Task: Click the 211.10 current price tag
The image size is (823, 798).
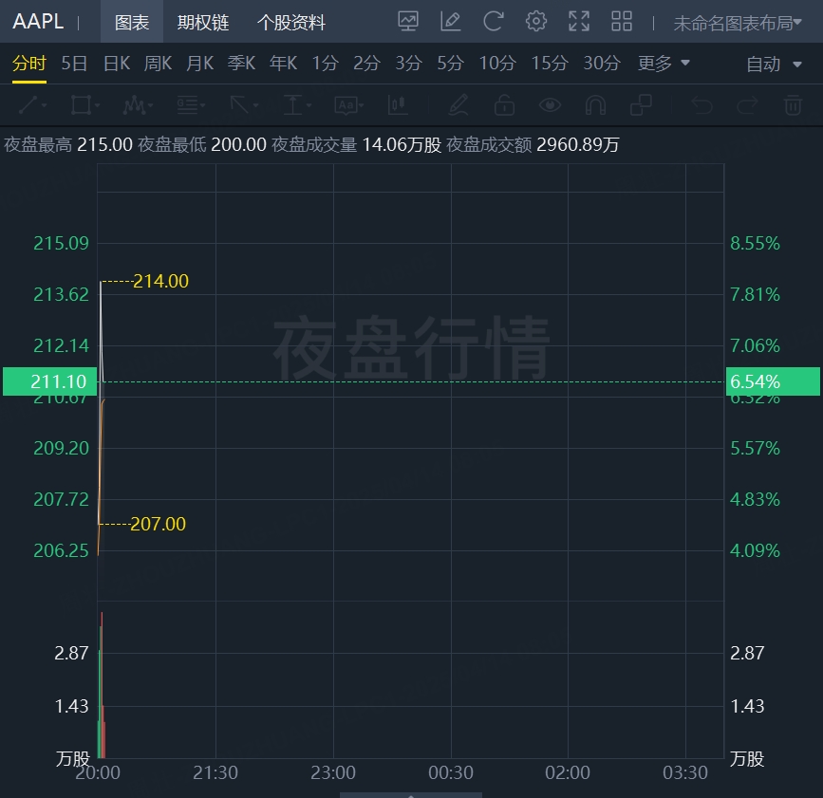Action: [50, 381]
